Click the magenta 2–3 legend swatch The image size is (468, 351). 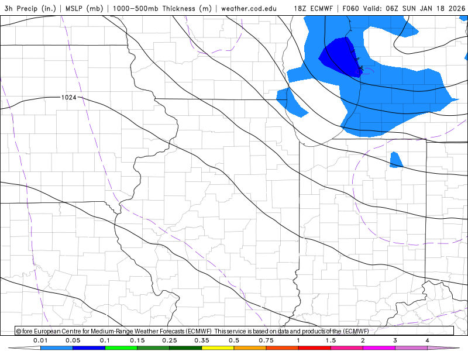(x=379, y=348)
